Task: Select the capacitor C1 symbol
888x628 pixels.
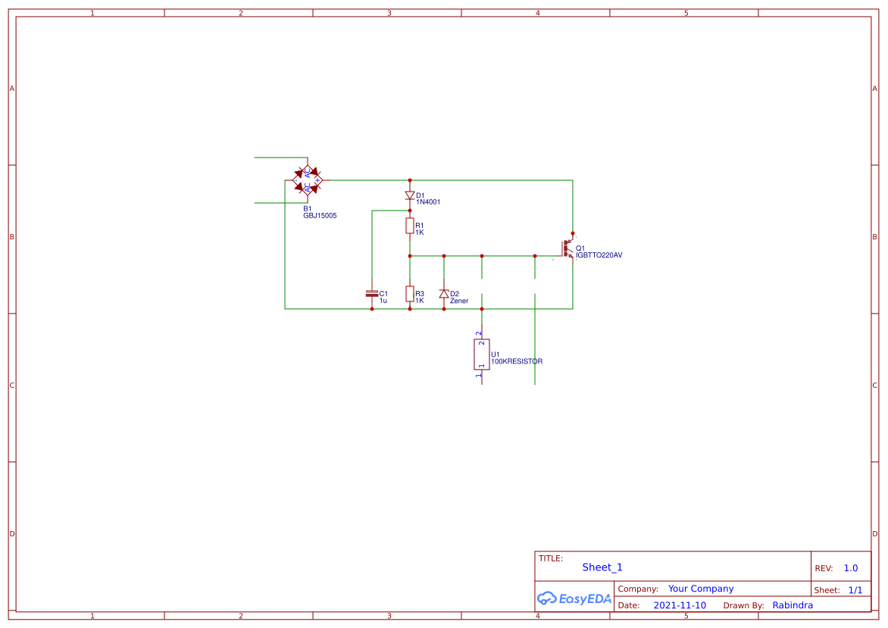Action: pyautogui.click(x=371, y=295)
